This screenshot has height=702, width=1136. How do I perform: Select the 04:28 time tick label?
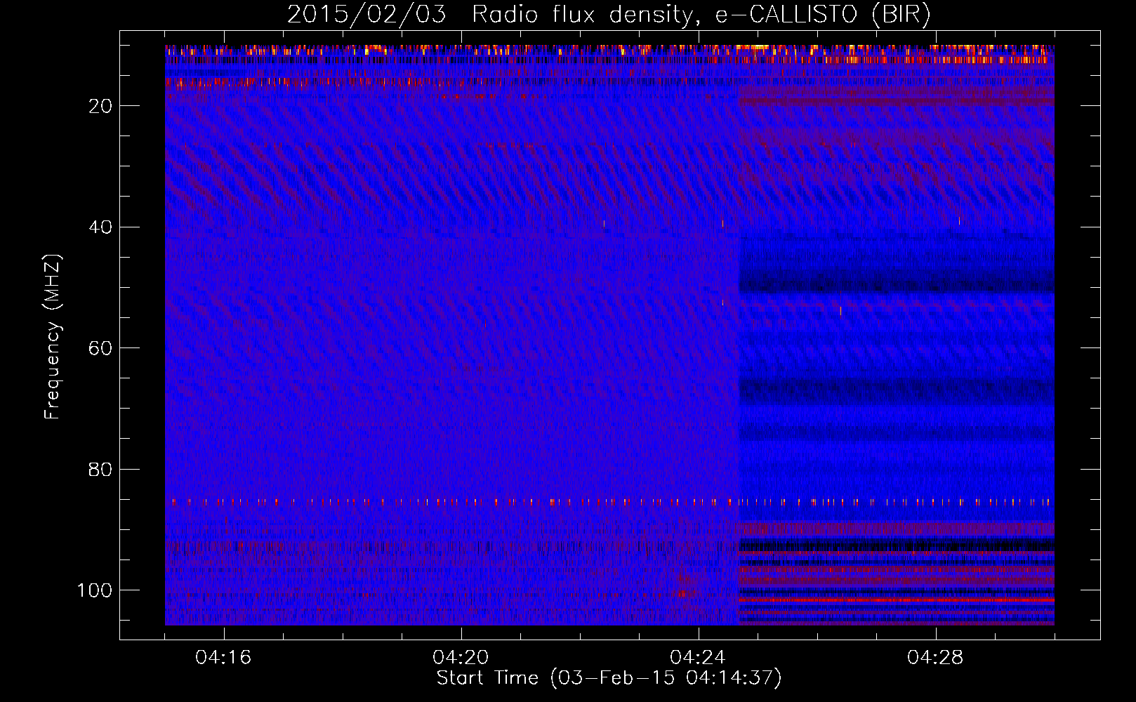[935, 658]
